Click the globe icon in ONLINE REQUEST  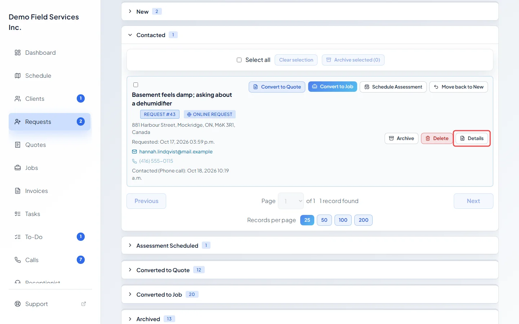189,114
